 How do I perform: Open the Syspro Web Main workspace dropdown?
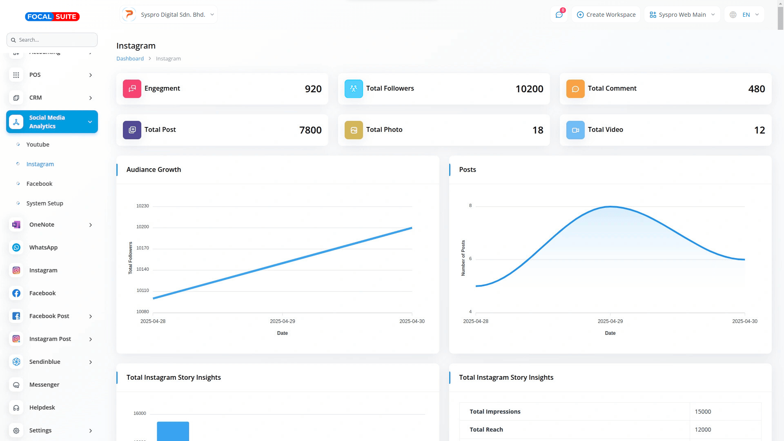(x=682, y=15)
